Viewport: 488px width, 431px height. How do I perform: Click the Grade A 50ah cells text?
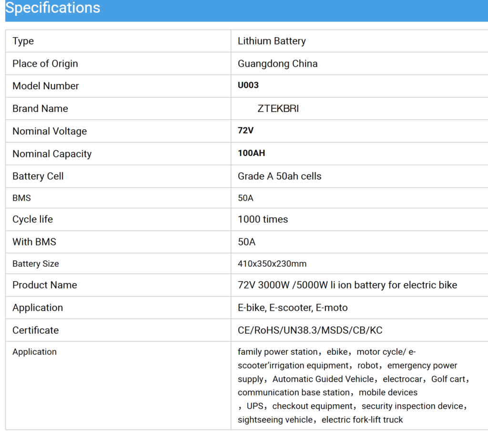pyautogui.click(x=279, y=176)
